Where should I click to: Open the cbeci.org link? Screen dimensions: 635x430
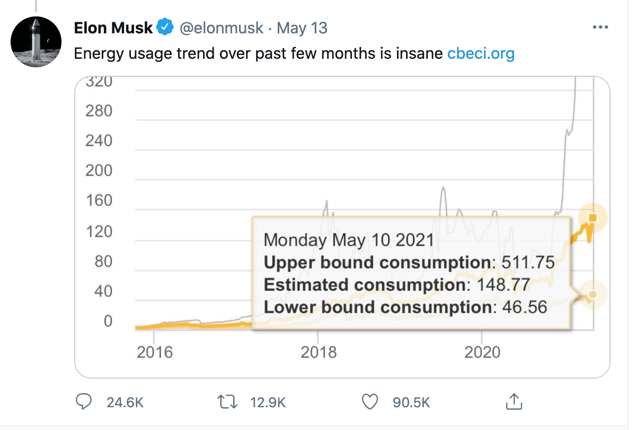[481, 53]
